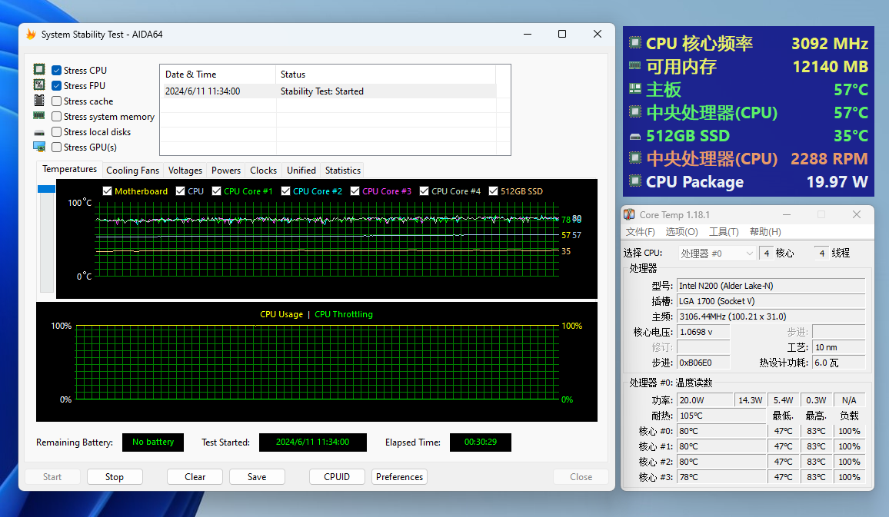Screen dimensions: 889x517
Task: Open the 帮助(H) menu in Core Temp
Action: (765, 231)
